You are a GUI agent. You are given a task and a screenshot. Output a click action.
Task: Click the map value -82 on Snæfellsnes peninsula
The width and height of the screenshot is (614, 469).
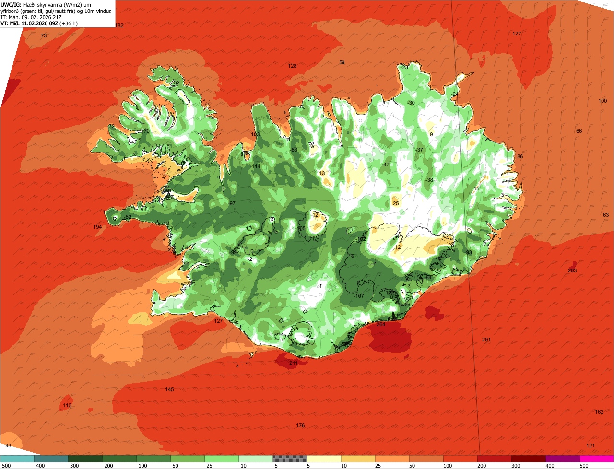click(127, 218)
